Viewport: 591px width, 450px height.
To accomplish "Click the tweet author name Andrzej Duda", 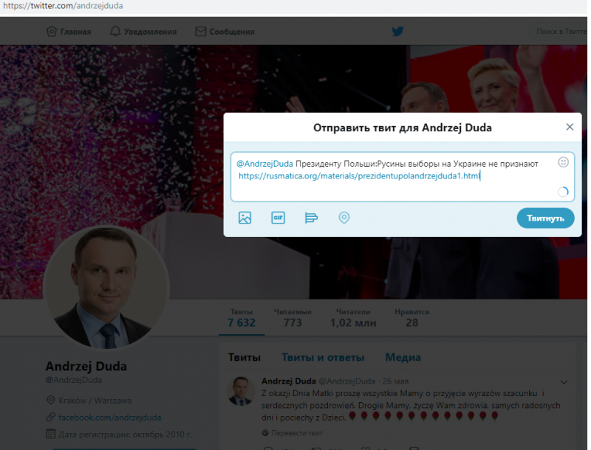I will point(289,381).
